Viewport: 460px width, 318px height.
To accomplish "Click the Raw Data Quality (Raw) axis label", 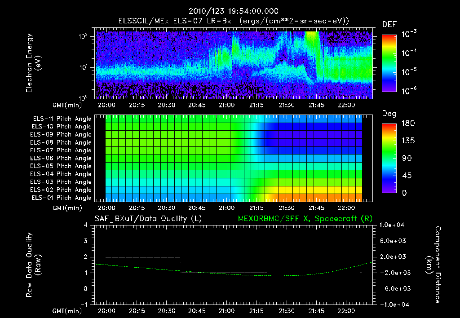I will [x=33, y=265].
